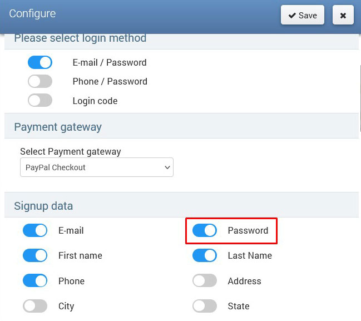Viewport: 361px width, 321px height.
Task: Enable the State signup field
Action: (205, 306)
